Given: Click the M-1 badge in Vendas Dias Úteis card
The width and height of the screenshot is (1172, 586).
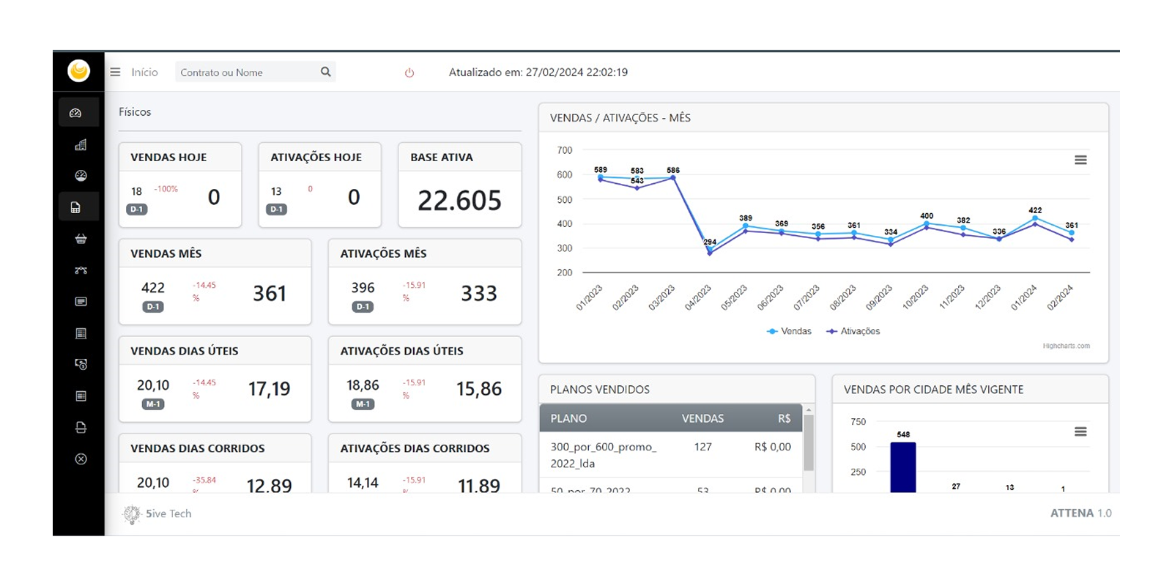Looking at the screenshot, I should 153,404.
